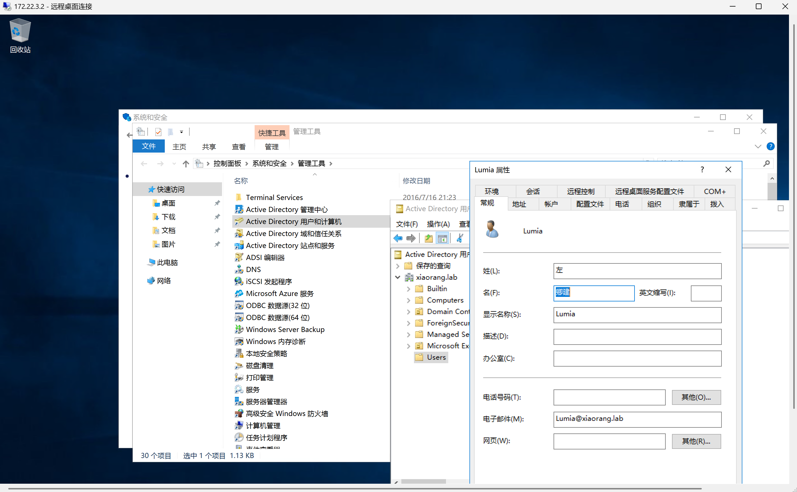Collapse the xiaorang.lab domain node
This screenshot has height=492, width=797.
[398, 277]
